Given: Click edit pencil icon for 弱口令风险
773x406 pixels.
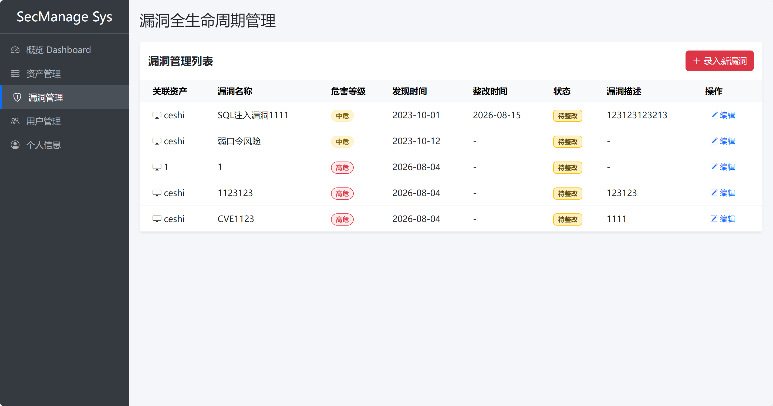Looking at the screenshot, I should point(714,141).
